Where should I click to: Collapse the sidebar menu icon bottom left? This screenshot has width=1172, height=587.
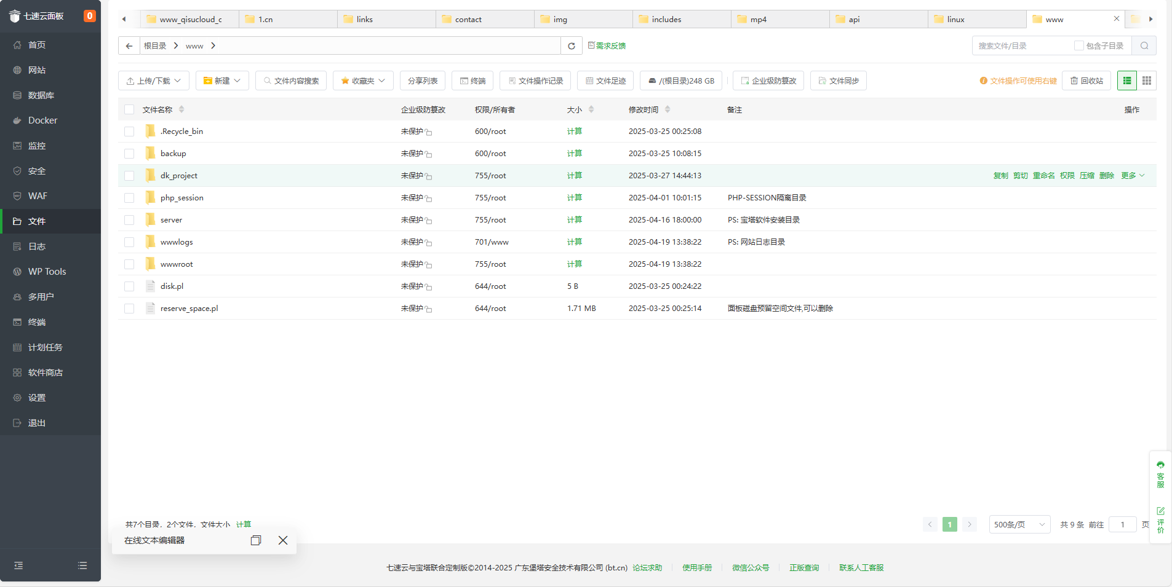click(x=18, y=565)
